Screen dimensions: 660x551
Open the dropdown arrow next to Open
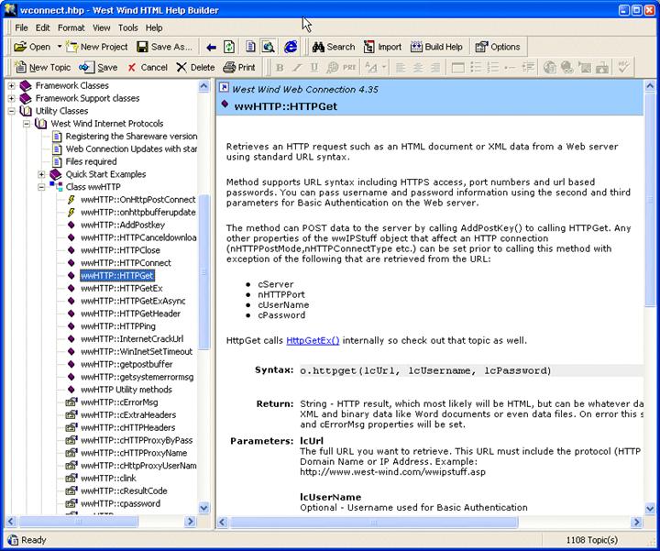point(60,47)
